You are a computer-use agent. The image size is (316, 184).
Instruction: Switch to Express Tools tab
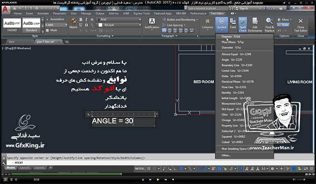(141, 13)
